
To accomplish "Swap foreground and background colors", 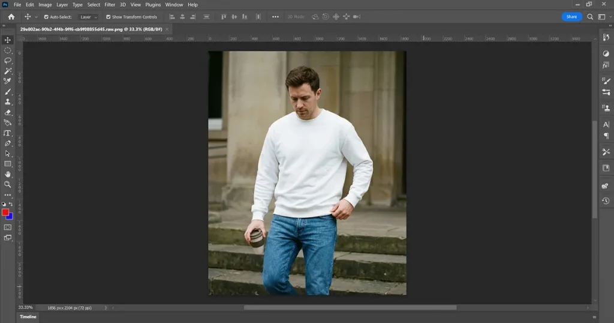I will click(x=11, y=204).
